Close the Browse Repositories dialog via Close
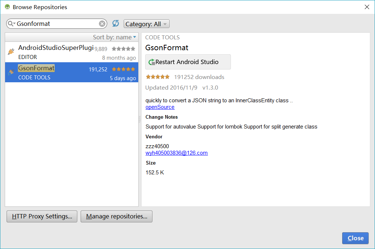Image resolution: width=375 pixels, height=249 pixels. [355, 238]
